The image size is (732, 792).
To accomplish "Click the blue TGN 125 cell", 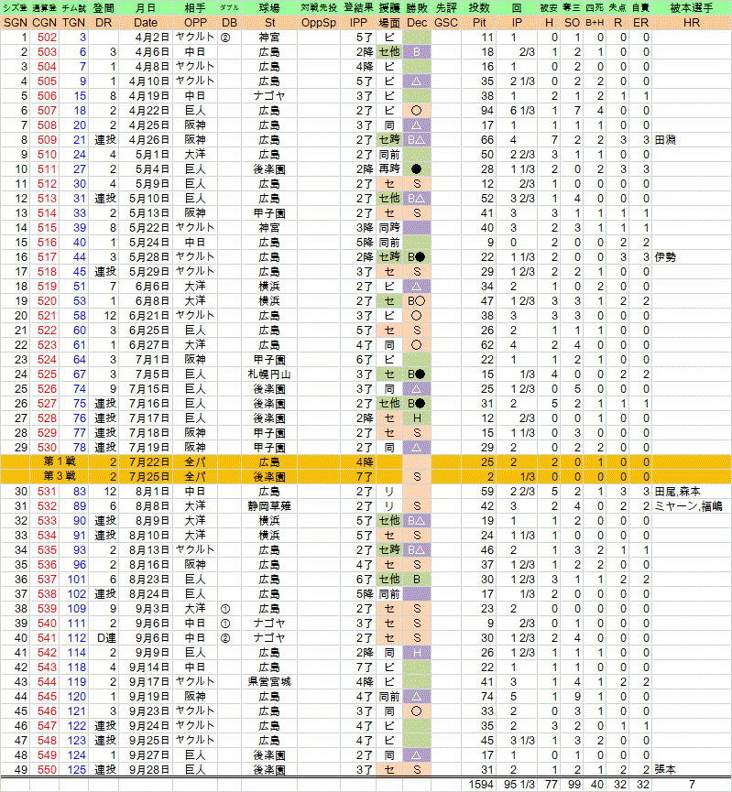I will [76, 770].
